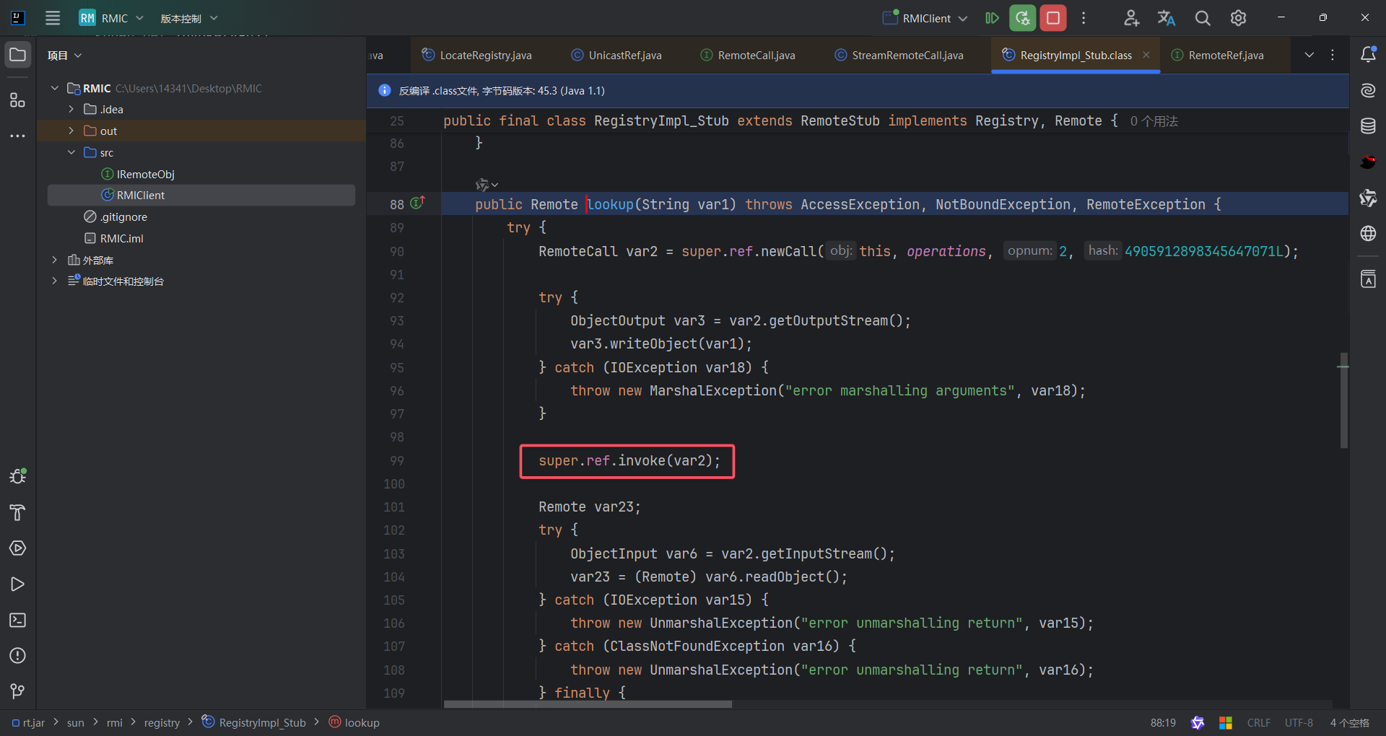Click the horizontal editor scrollbar
1386x736 pixels.
(588, 704)
